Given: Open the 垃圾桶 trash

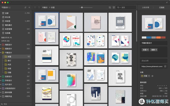Looking at the screenshot, I should tap(16, 33).
